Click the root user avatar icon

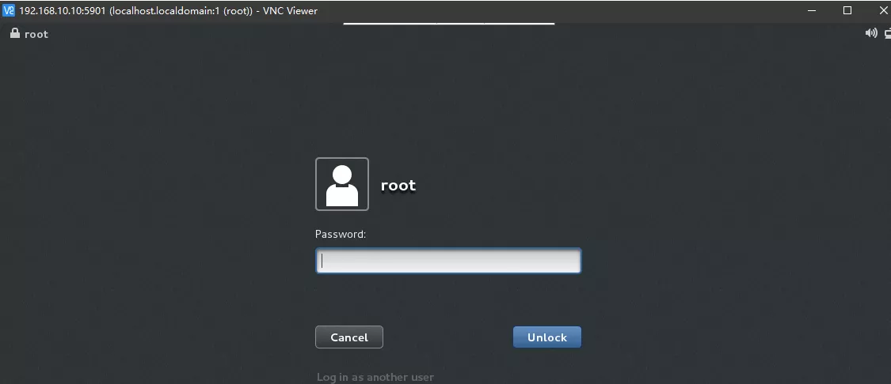point(342,184)
